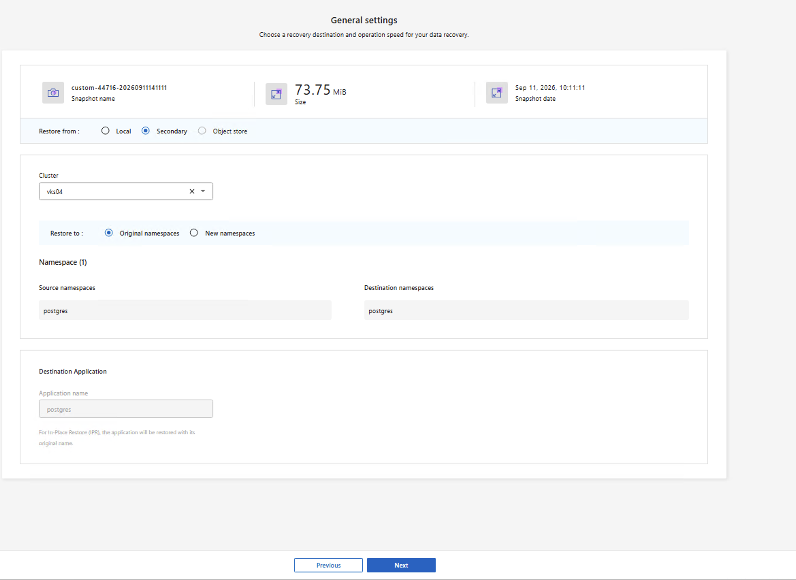Click the Destination Application heading
This screenshot has width=796, height=580.
pyautogui.click(x=73, y=371)
